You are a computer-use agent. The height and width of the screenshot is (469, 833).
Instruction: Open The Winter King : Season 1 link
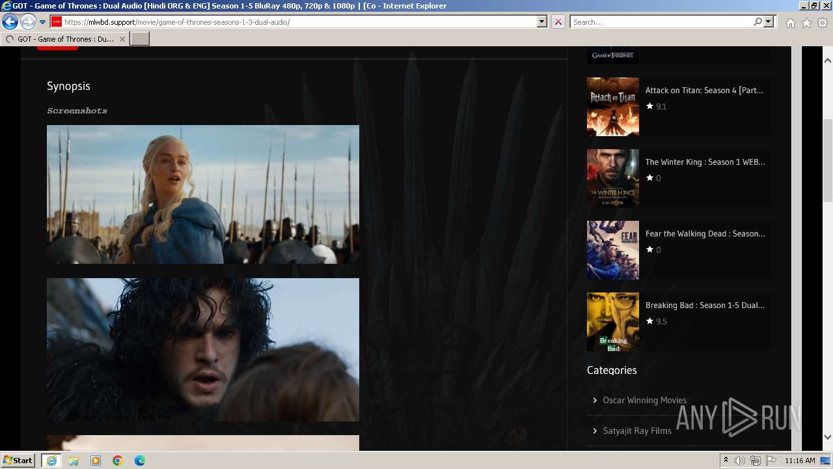705,162
